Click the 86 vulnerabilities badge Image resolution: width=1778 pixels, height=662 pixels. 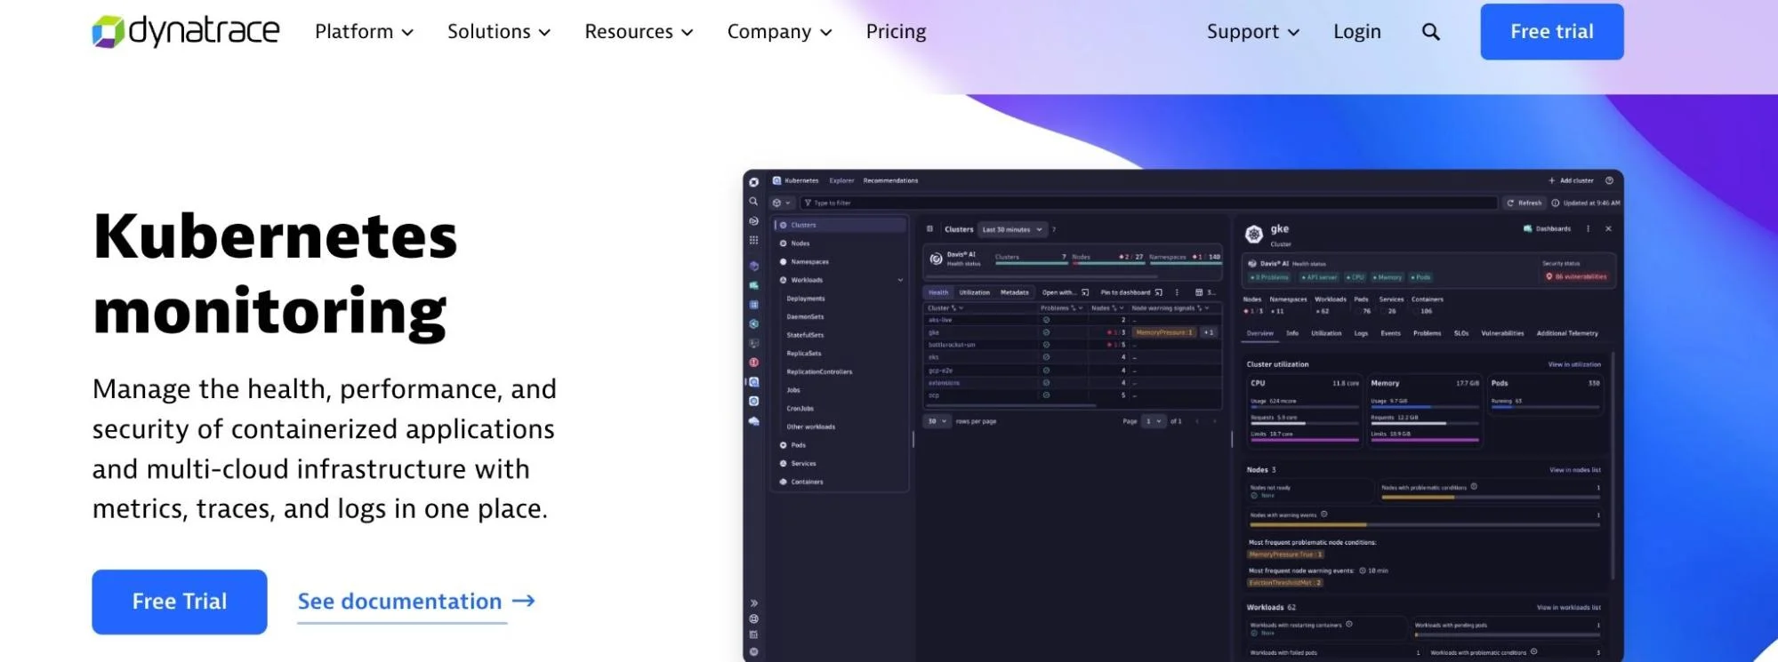click(x=1576, y=276)
